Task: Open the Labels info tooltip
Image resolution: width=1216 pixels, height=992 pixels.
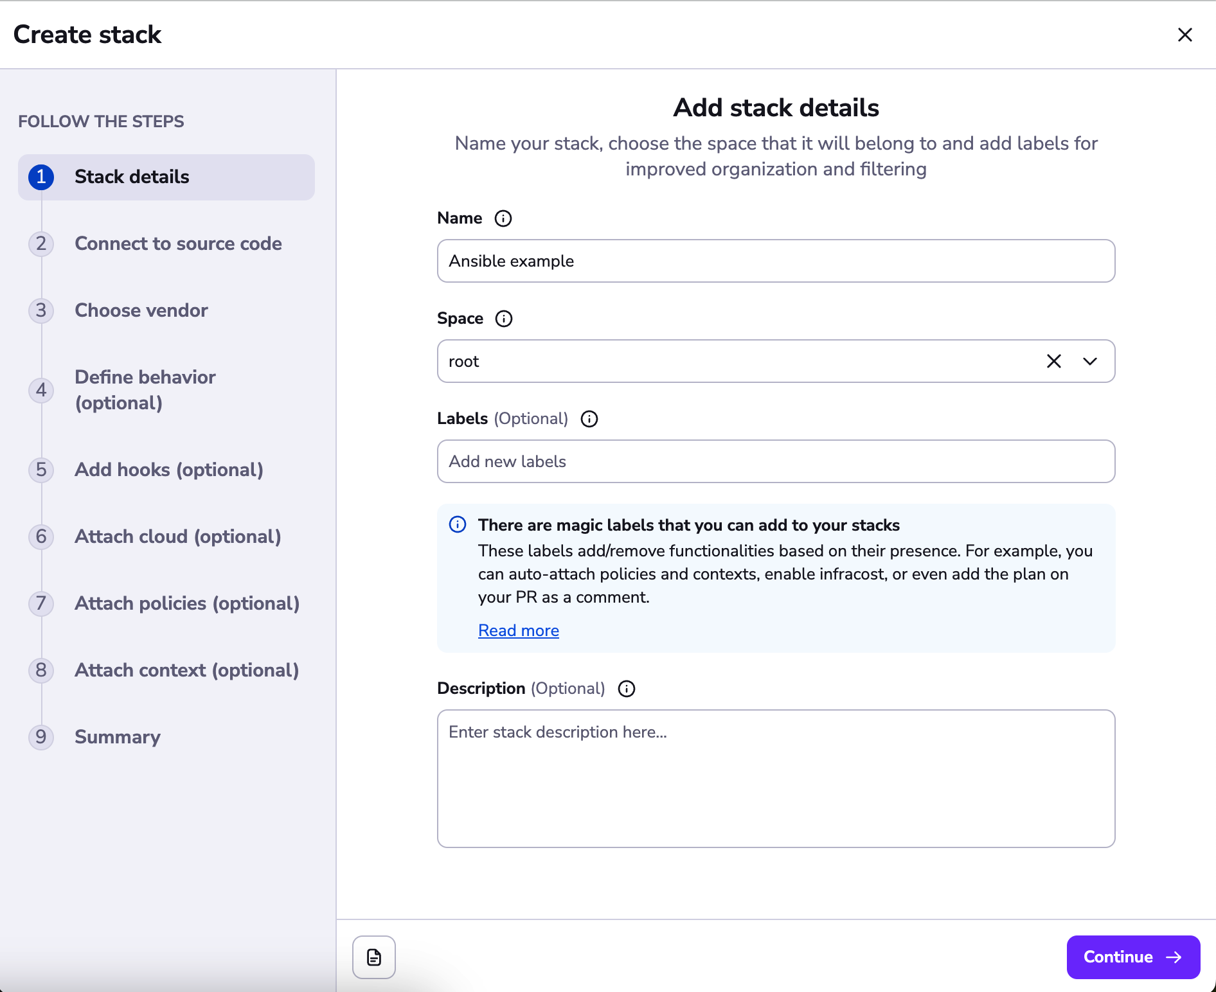Action: [x=589, y=419]
